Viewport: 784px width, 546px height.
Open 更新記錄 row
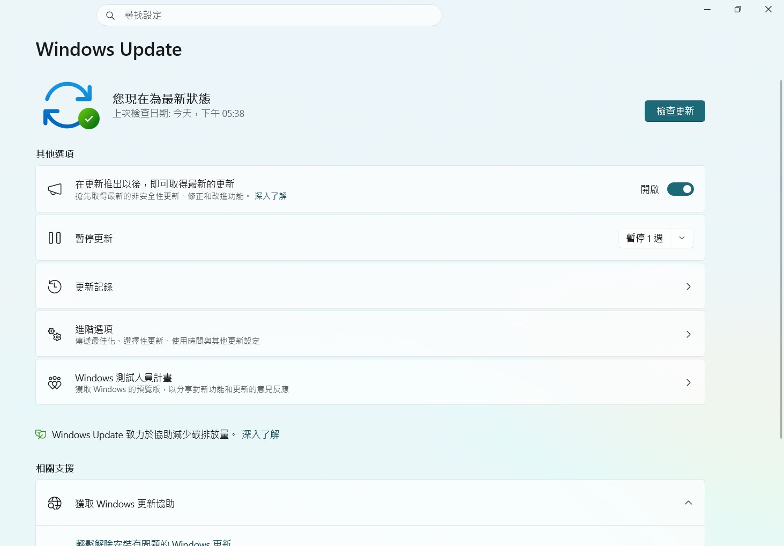click(x=370, y=286)
